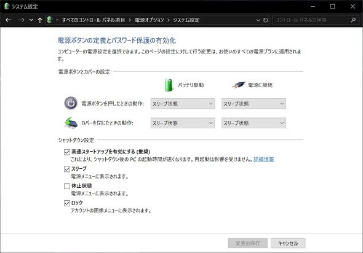The image size is (363, 253).
Task: Click 変更の保存 button
Action: pyautogui.click(x=248, y=243)
